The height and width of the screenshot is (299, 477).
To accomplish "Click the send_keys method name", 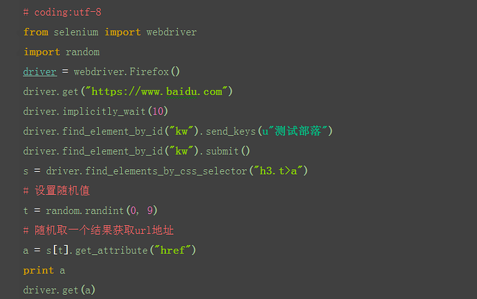I will pyautogui.click(x=231, y=131).
